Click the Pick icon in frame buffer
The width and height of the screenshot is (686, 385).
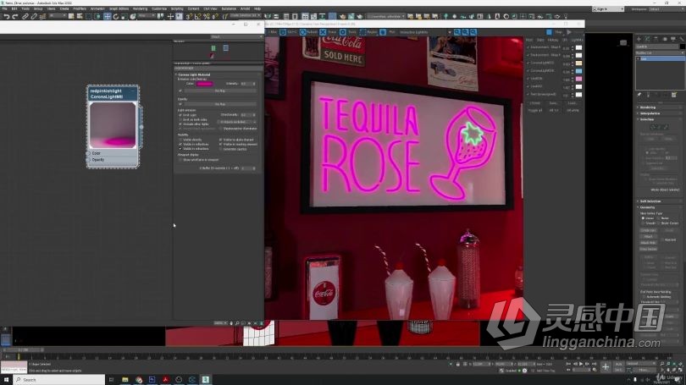383,32
